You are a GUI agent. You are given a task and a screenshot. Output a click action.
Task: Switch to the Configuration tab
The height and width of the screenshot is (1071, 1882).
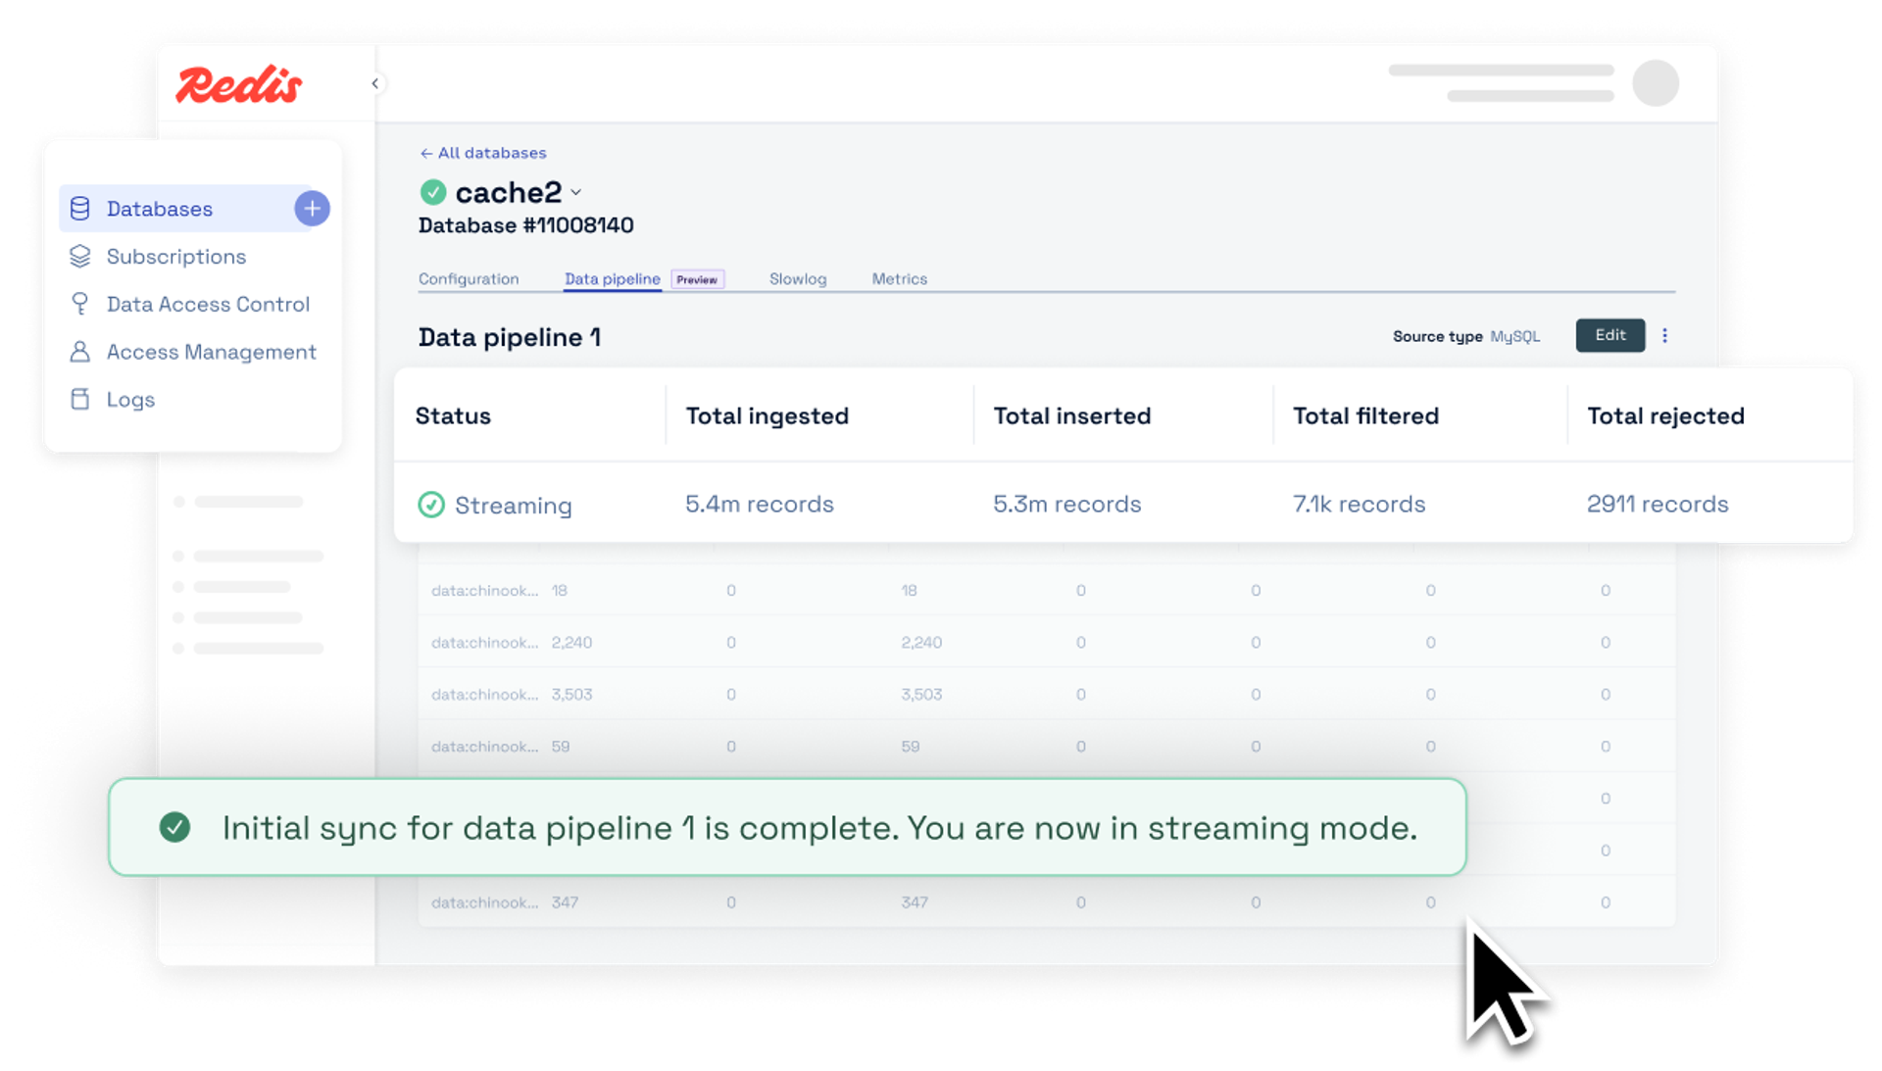(469, 279)
